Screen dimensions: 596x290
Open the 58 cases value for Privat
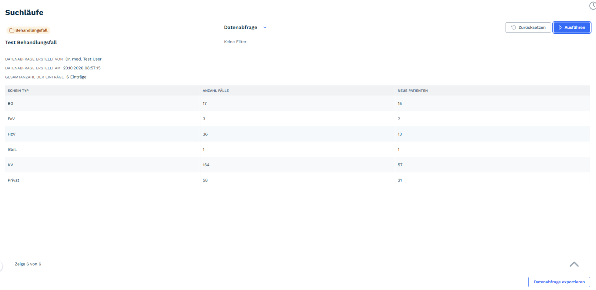pyautogui.click(x=205, y=180)
